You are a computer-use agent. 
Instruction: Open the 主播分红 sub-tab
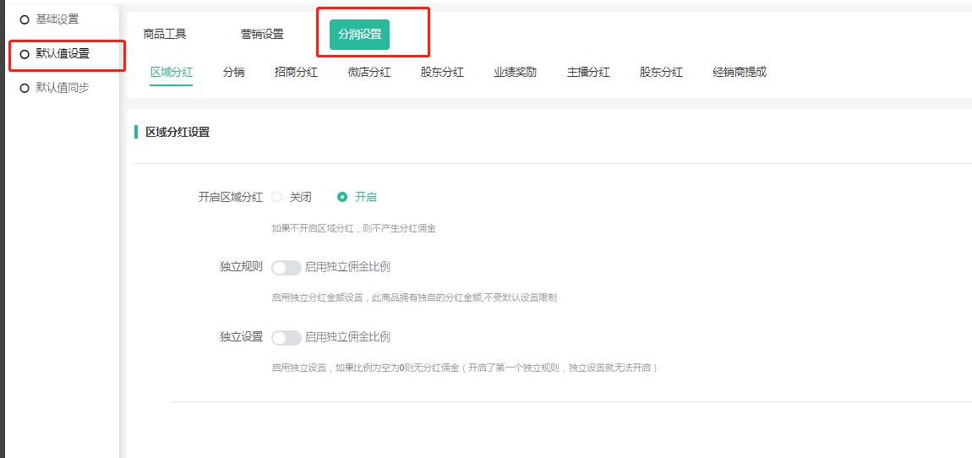[x=588, y=73]
